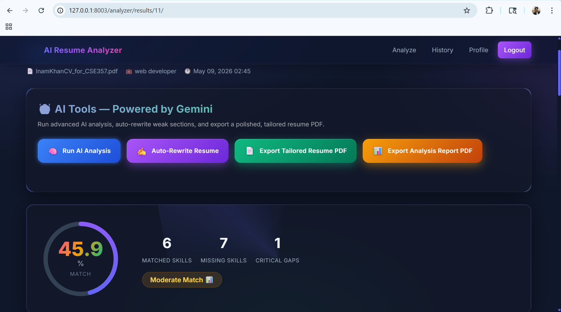Open the History page
Viewport: 561px width, 312px height.
point(442,50)
